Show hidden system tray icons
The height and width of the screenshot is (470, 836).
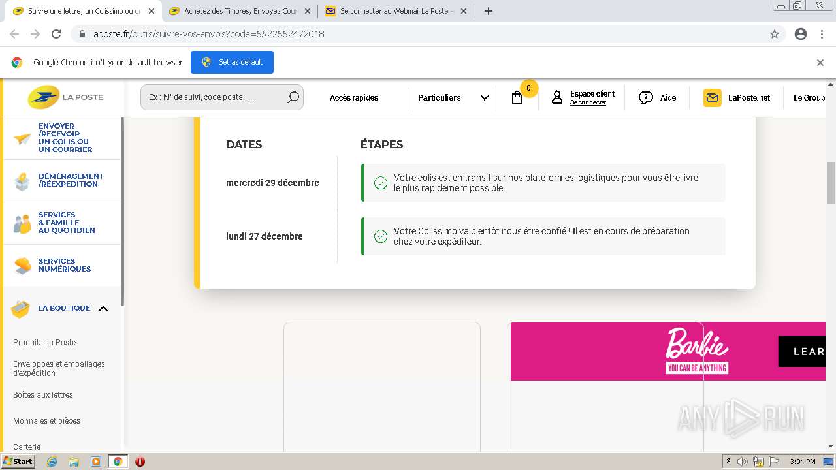(x=728, y=462)
